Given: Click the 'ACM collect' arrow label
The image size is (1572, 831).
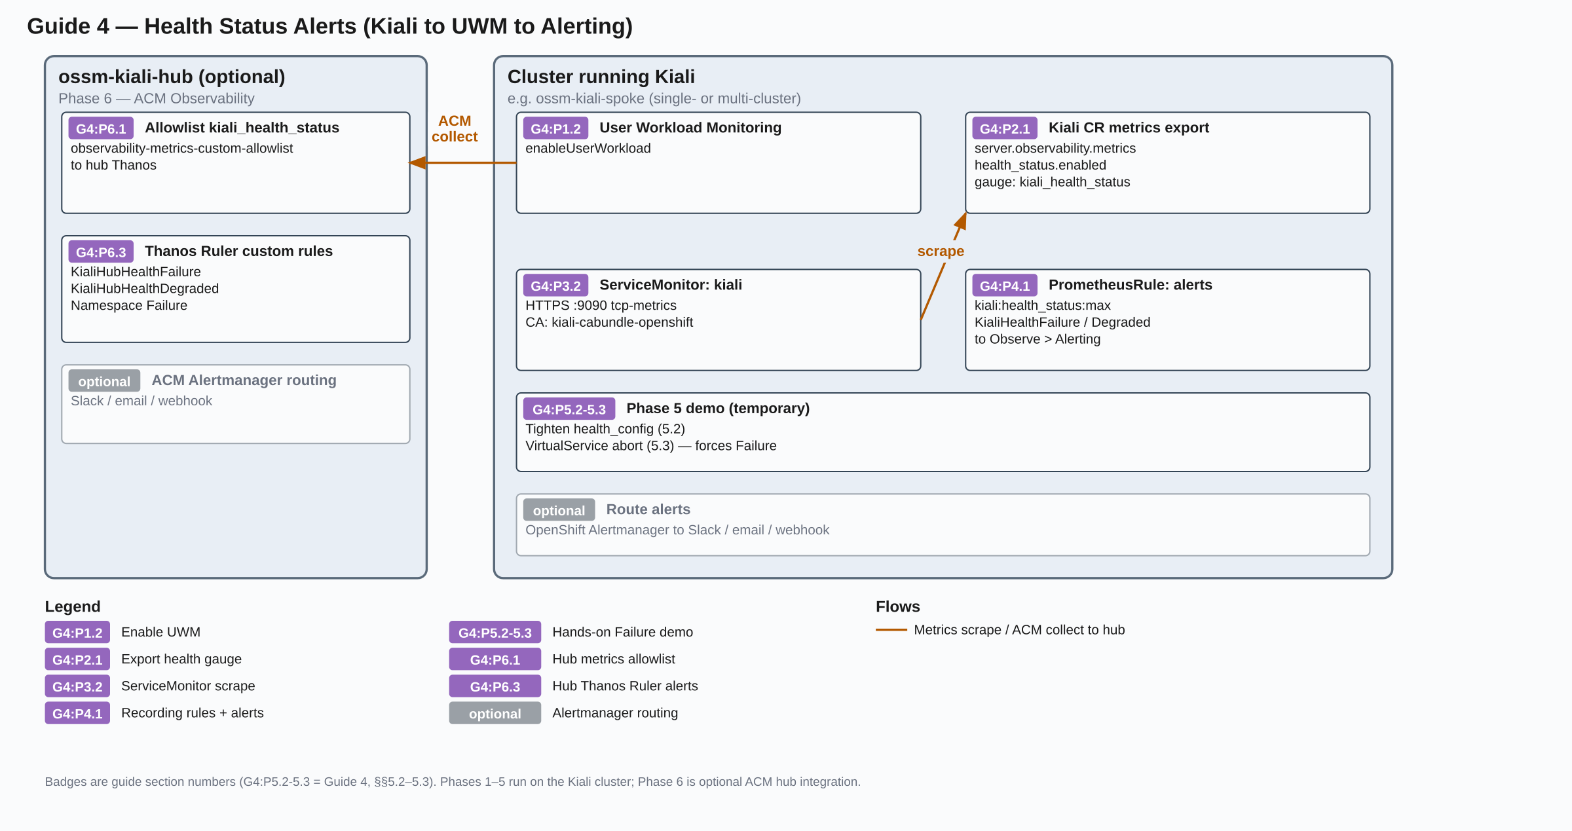Looking at the screenshot, I should 455,129.
